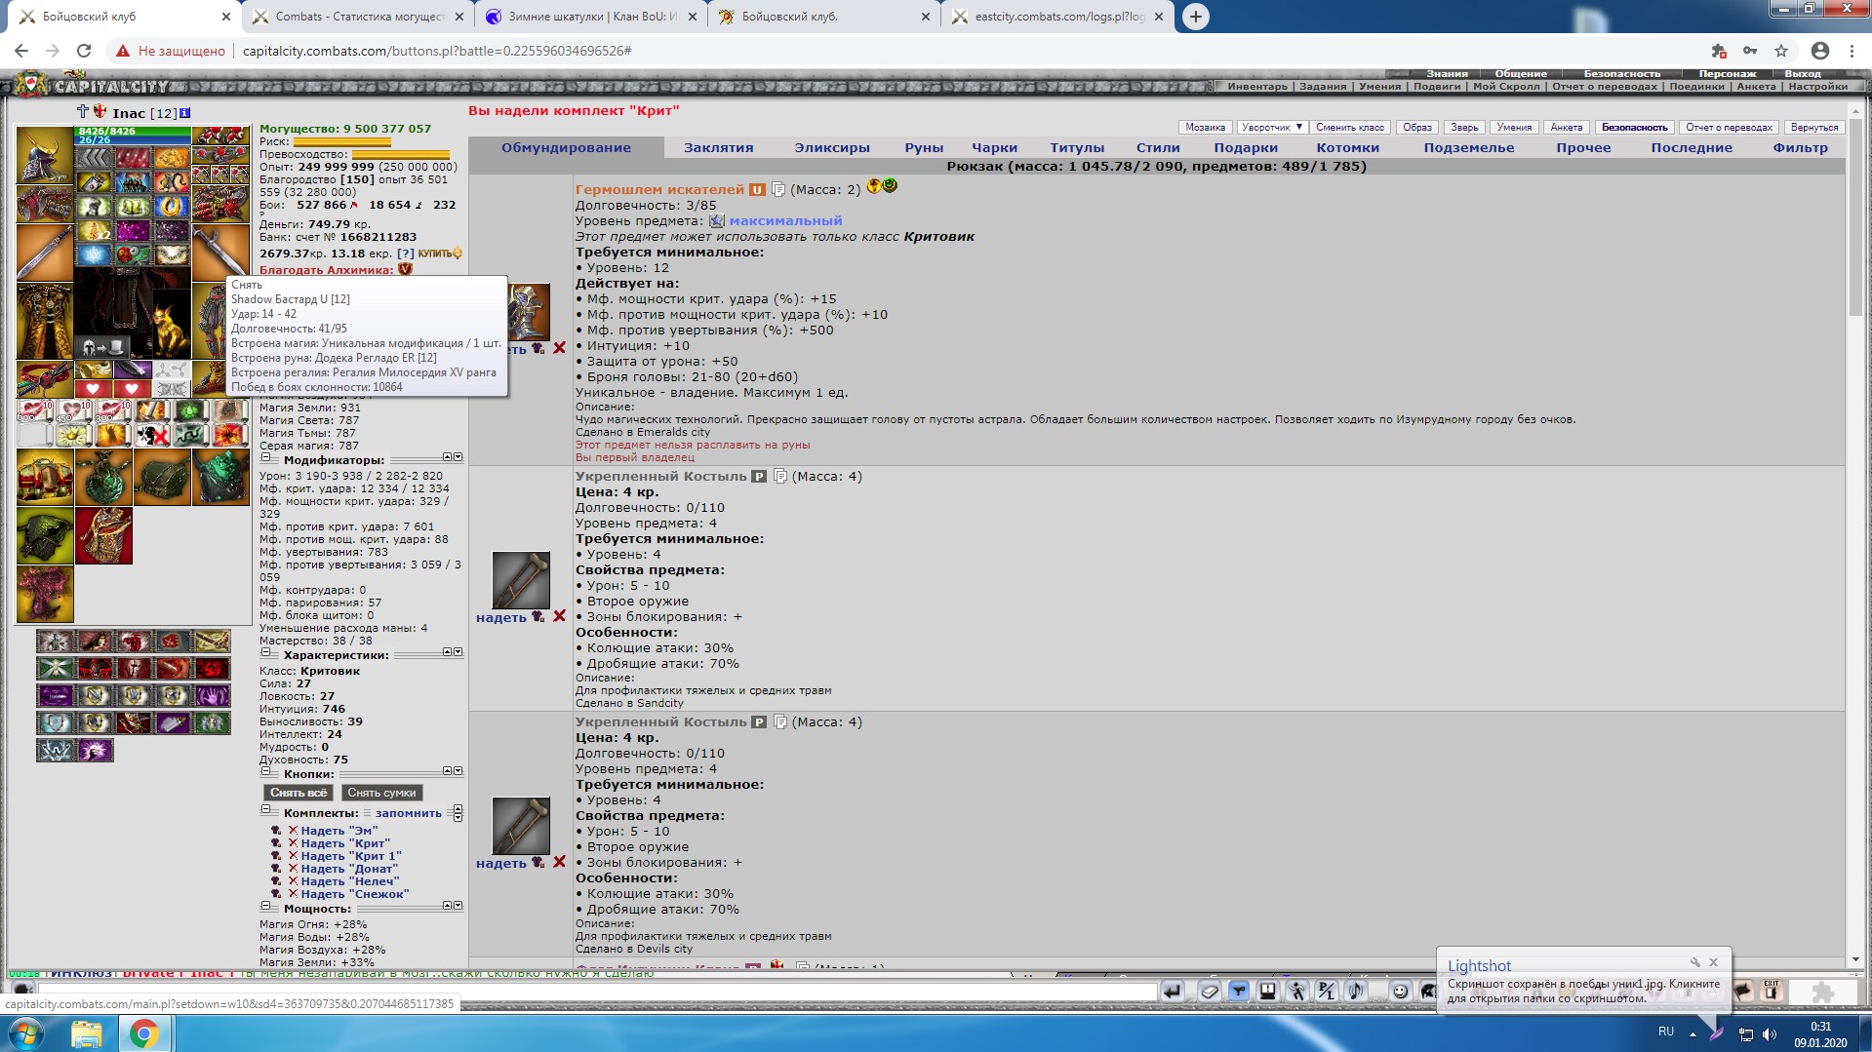Click the Вернуться button

pyautogui.click(x=1813, y=128)
